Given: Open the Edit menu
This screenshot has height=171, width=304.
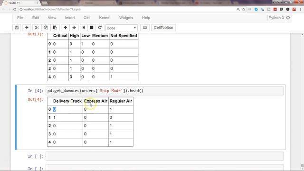Looking at the screenshot, I should 36,18.
